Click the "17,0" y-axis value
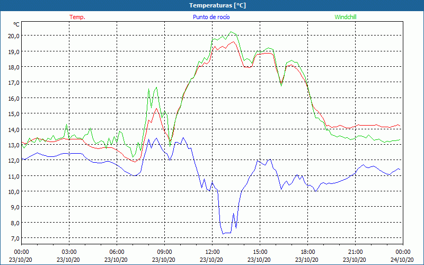424x265 pixels. click(x=14, y=83)
